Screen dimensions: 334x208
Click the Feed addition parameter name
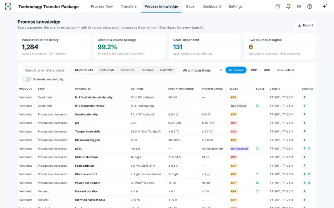click(84, 166)
